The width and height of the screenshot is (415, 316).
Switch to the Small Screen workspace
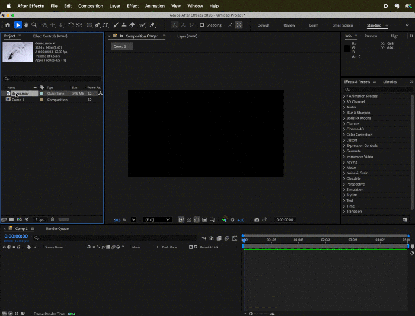click(x=342, y=25)
